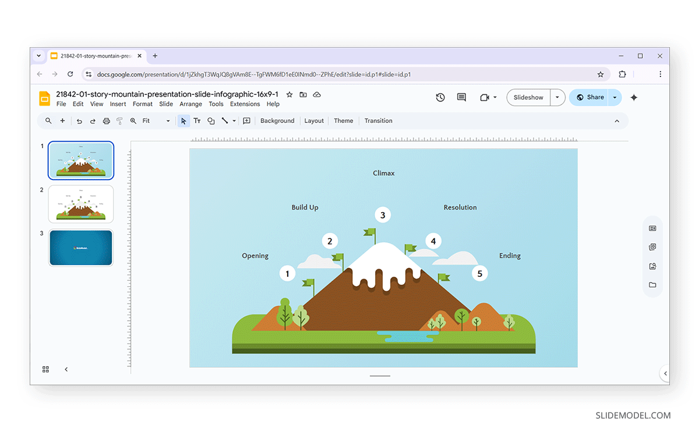Add a comment from the toolbar

click(x=246, y=121)
